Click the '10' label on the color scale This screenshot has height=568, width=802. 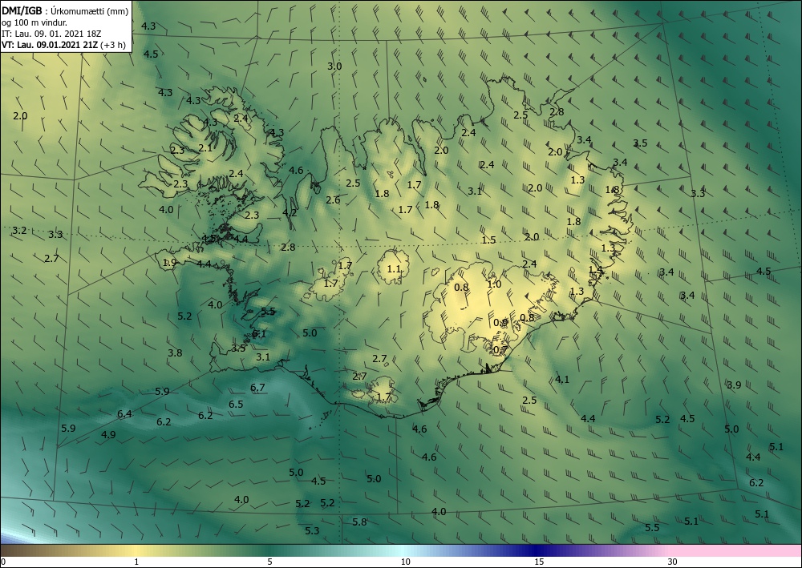click(405, 562)
